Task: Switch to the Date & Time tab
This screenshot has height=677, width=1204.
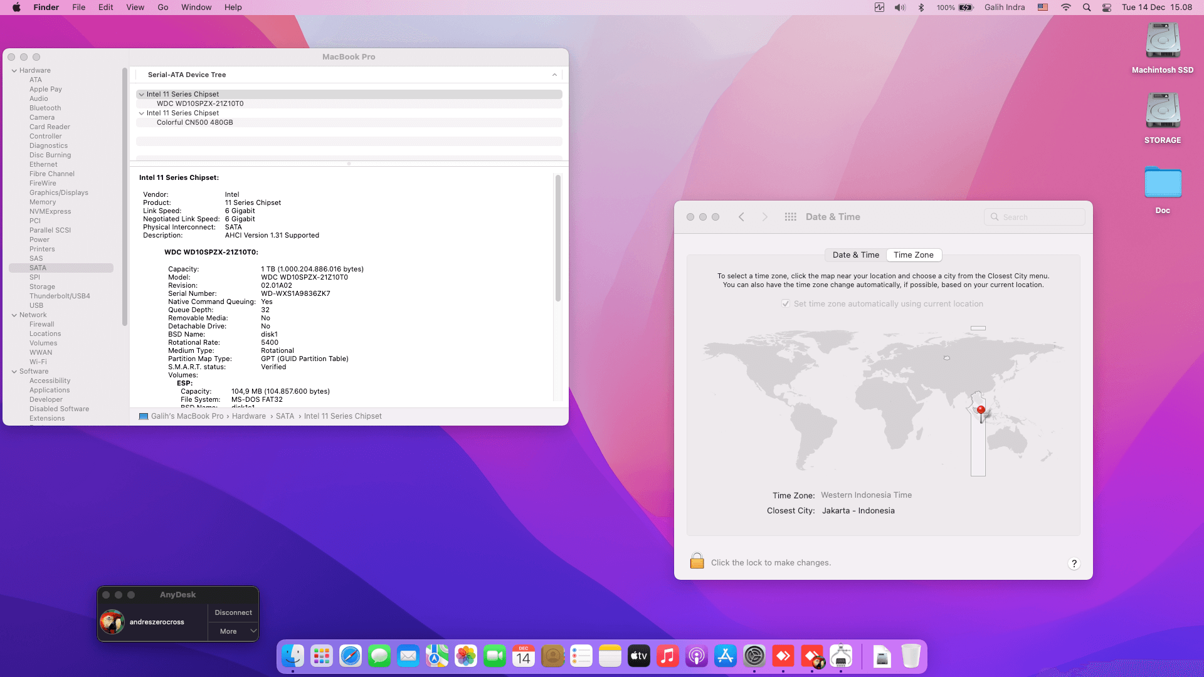Action: (855, 255)
